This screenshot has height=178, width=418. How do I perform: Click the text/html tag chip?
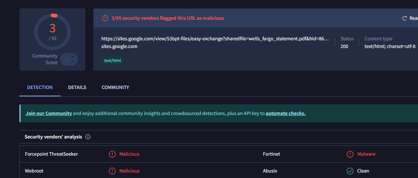coord(113,60)
